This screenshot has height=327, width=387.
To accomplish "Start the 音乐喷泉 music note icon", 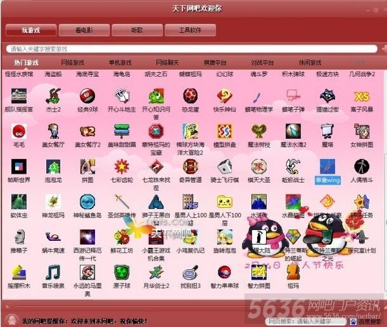I will click(x=53, y=272).
